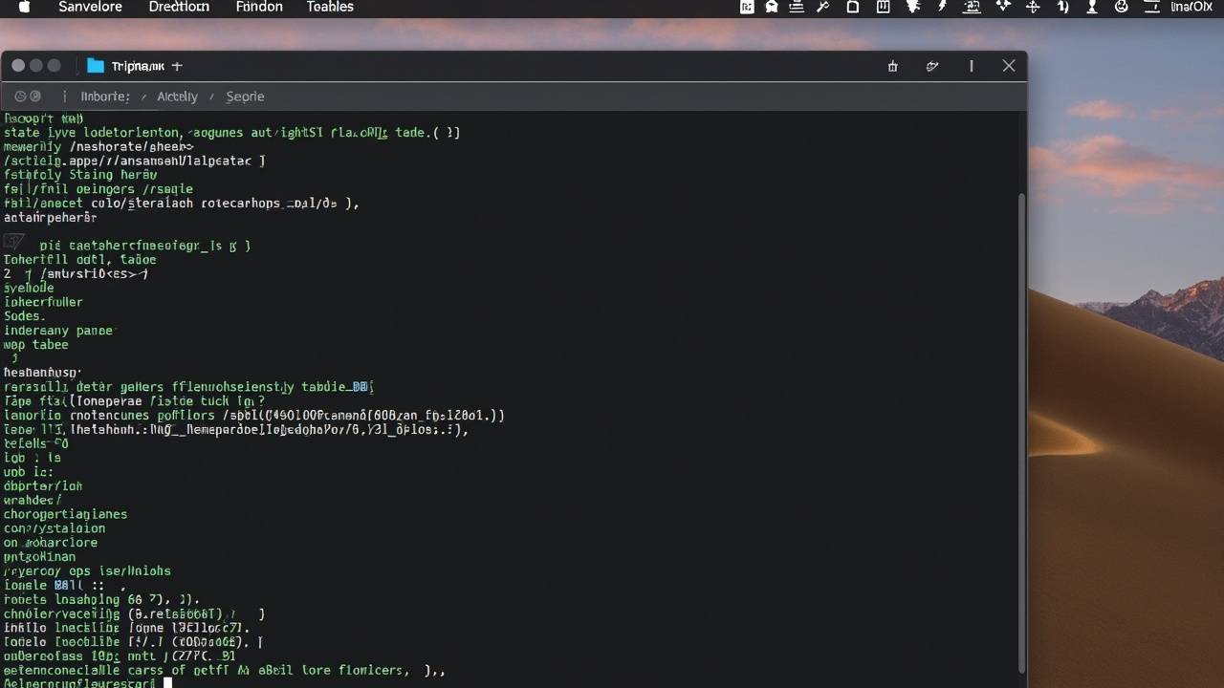Click the wrench tool icon in menu bar

822,7
